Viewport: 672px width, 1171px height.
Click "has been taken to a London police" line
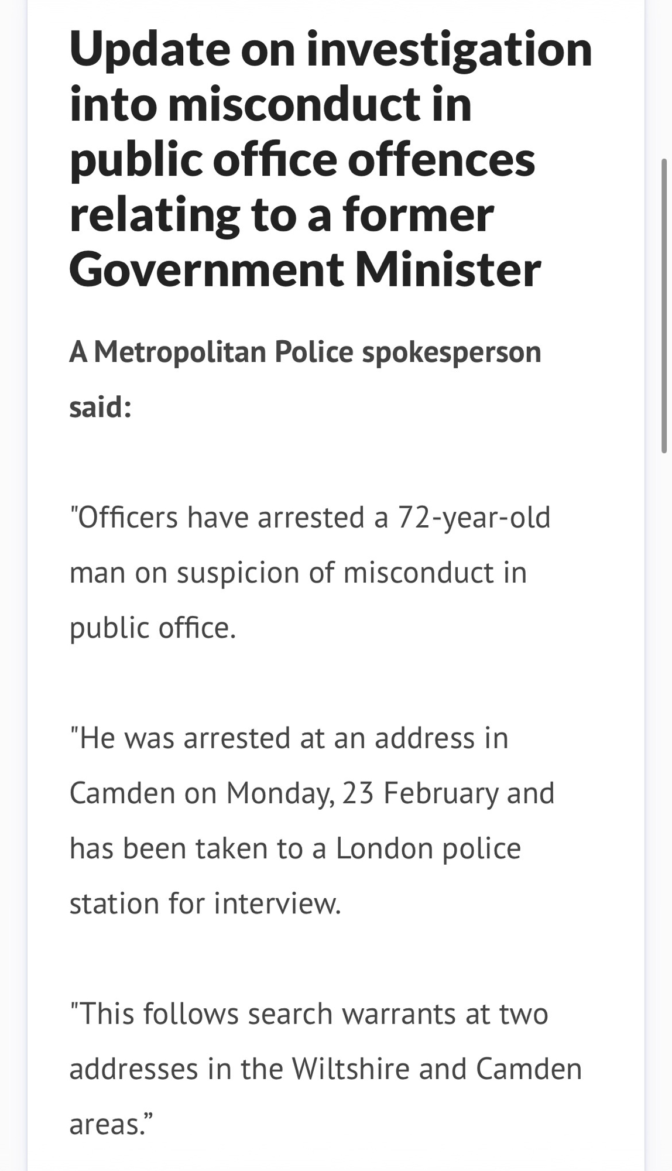pos(295,848)
